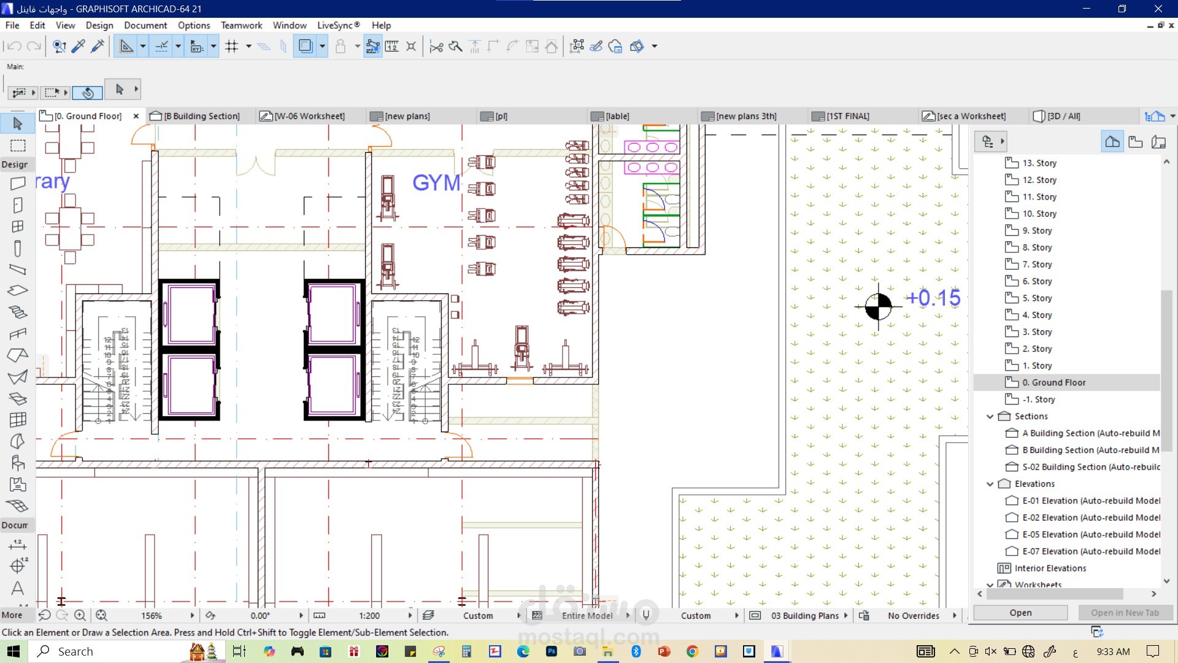The width and height of the screenshot is (1178, 663).
Task: Switch to the B Building Section tab
Action: 195,116
